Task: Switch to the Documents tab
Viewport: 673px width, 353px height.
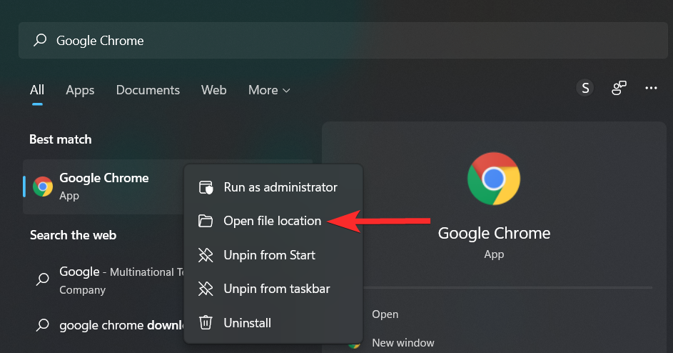Action: click(x=148, y=90)
